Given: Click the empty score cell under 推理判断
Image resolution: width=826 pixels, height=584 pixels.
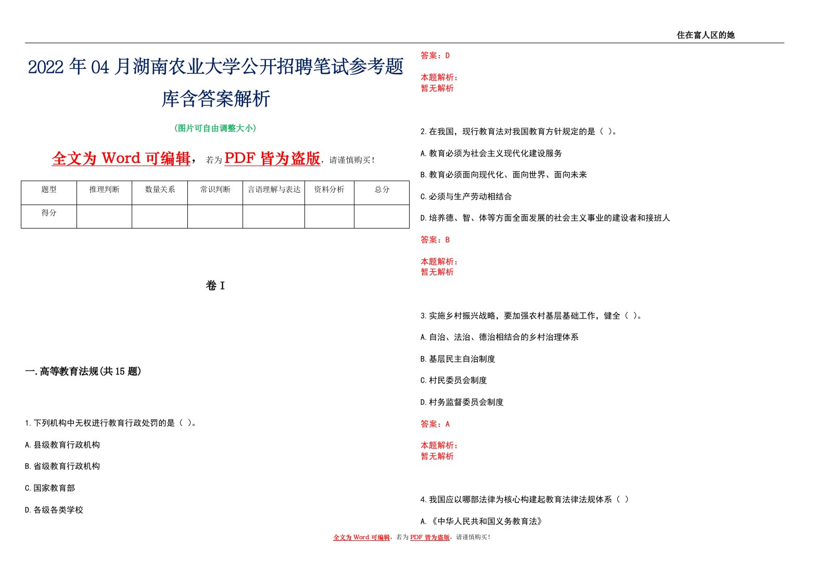Looking at the screenshot, I should point(104,217).
